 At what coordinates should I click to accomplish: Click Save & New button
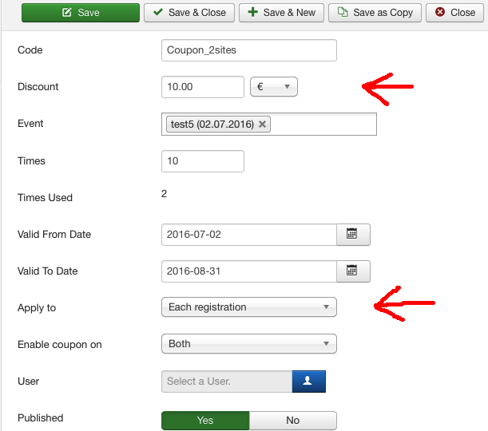tap(282, 13)
